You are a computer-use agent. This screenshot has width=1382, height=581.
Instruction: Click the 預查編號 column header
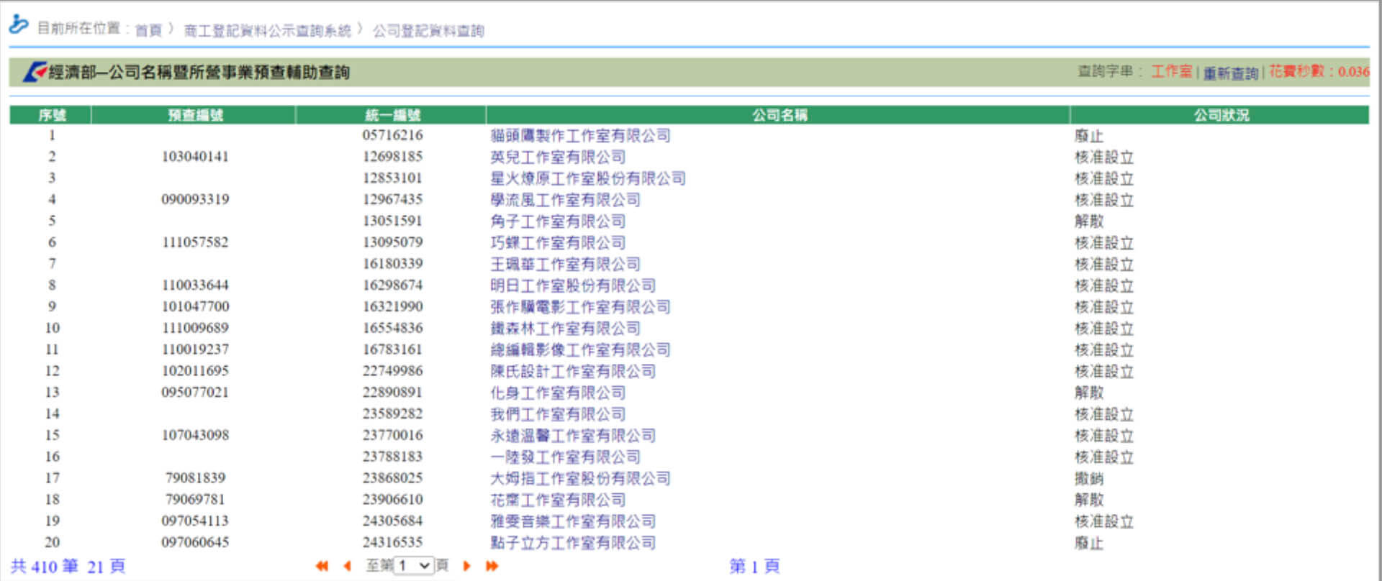pyautogui.click(x=194, y=115)
